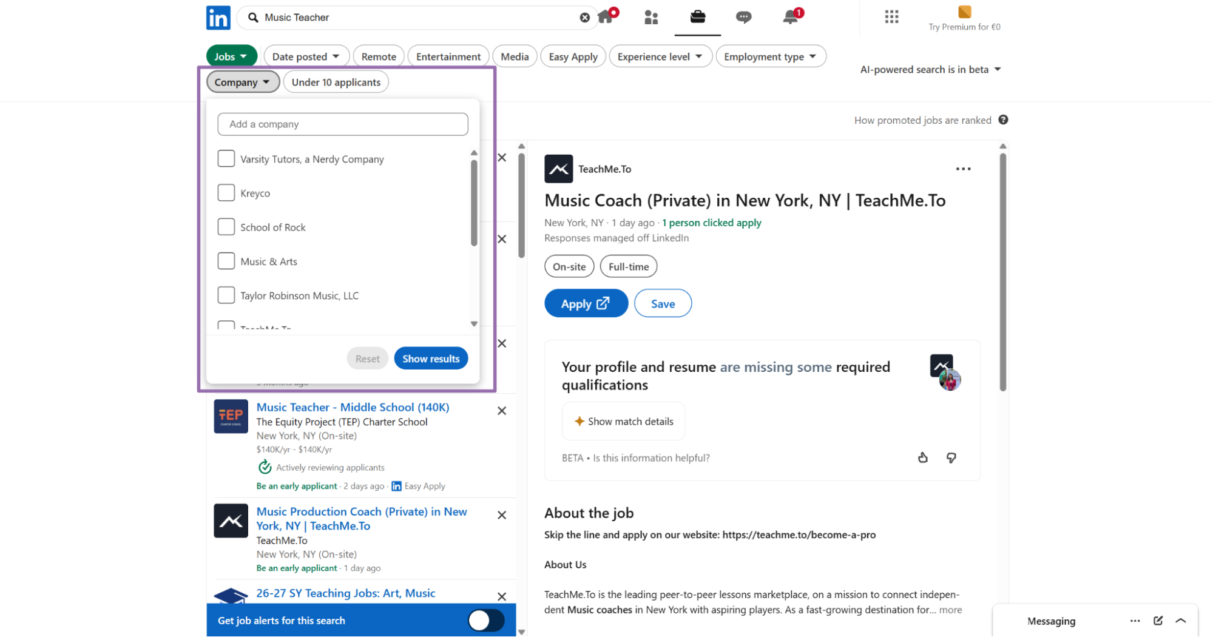Collapse the Company filter dropdown
1213x637 pixels.
coord(242,82)
